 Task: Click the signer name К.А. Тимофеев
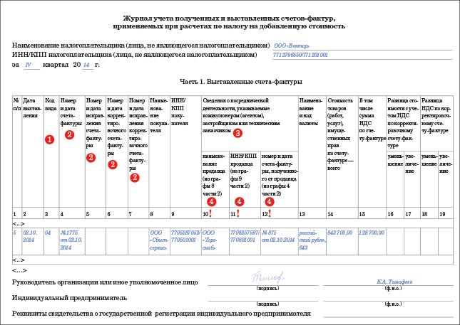click(x=389, y=282)
